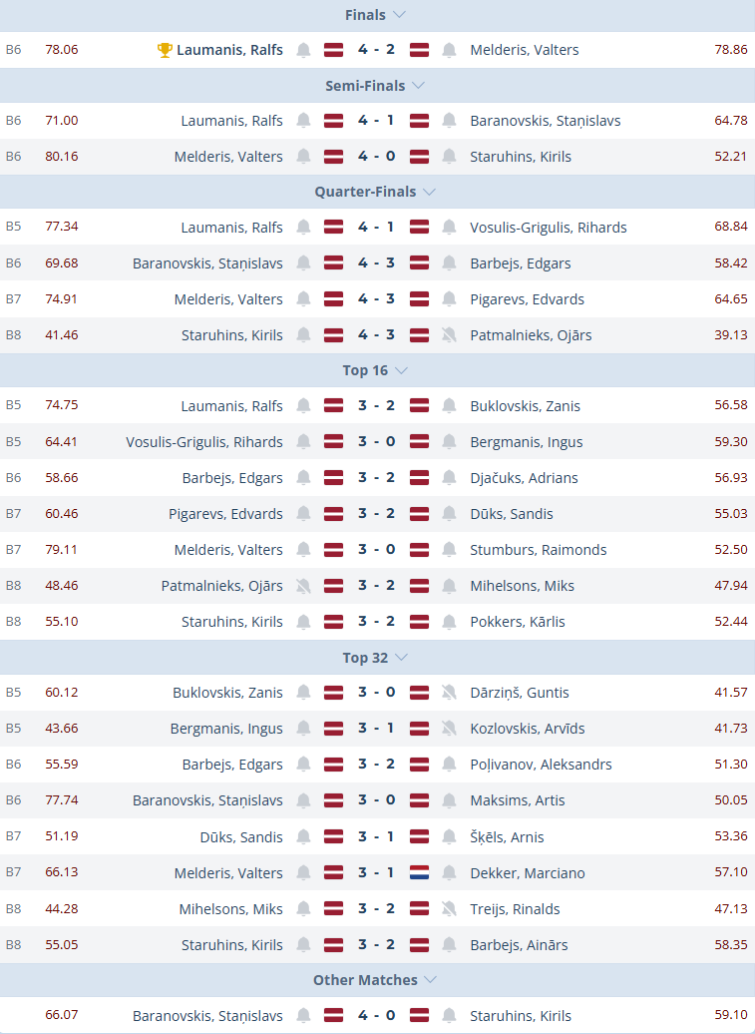Image resolution: width=755 pixels, height=1034 pixels.
Task: Unmute the crossed bell for Dārziņš, Guntis
Action: pos(450,693)
